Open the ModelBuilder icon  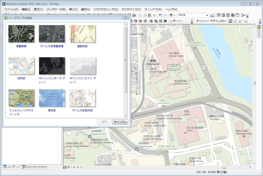click(x=243, y=15)
